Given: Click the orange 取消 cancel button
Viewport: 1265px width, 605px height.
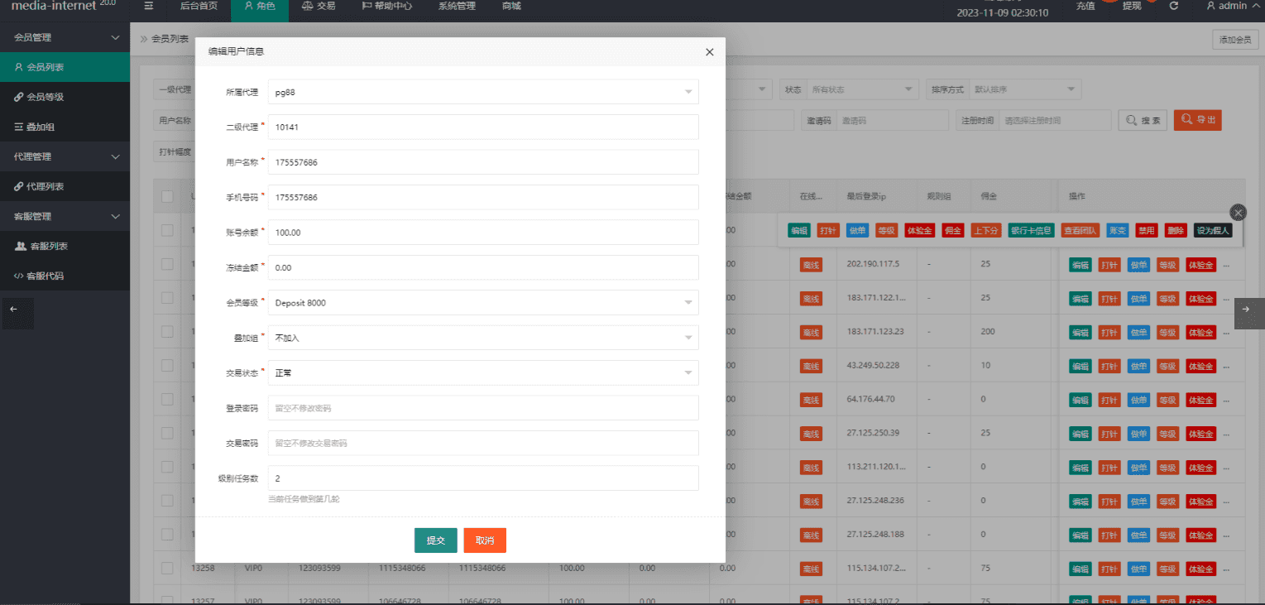Looking at the screenshot, I should (485, 540).
